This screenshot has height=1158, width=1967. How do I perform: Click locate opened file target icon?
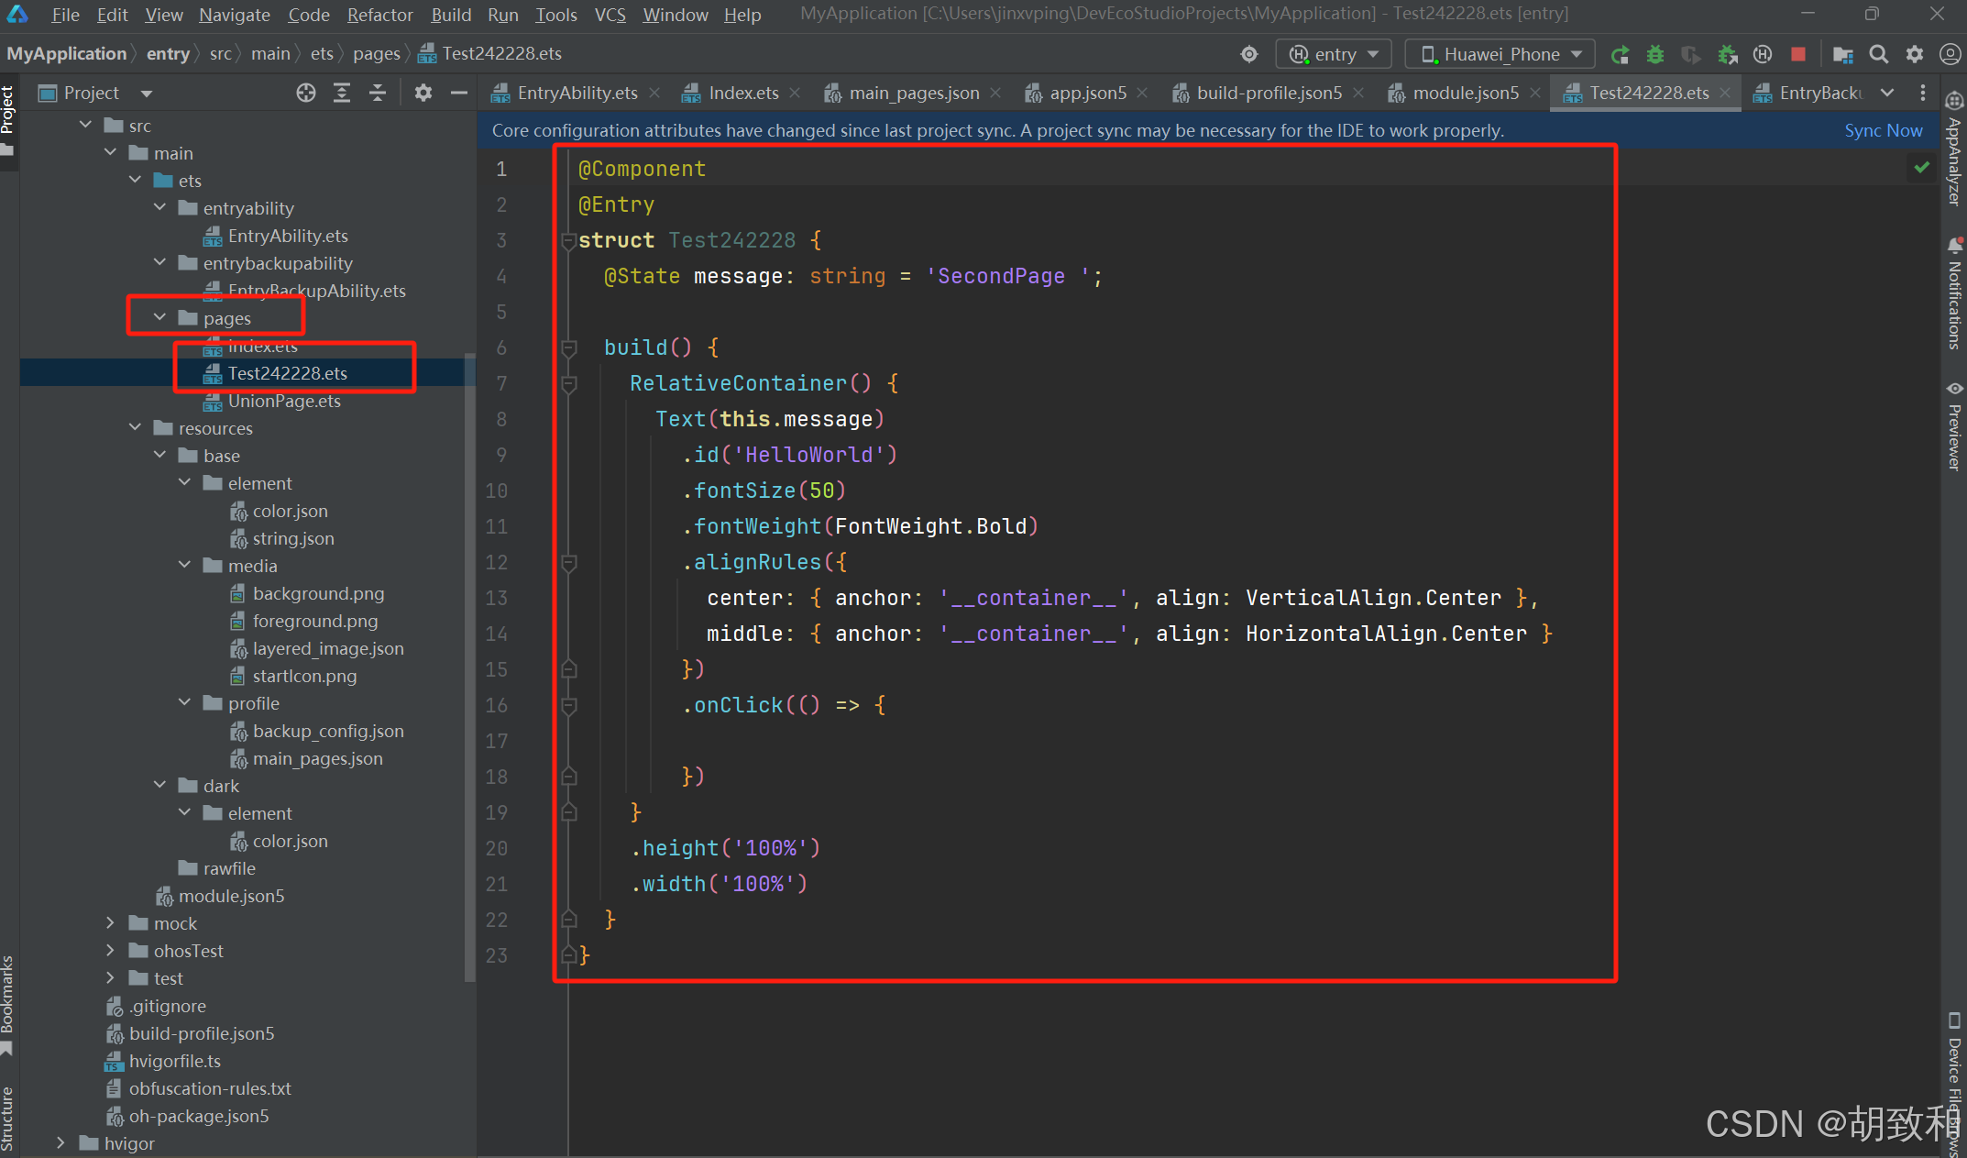click(x=306, y=93)
